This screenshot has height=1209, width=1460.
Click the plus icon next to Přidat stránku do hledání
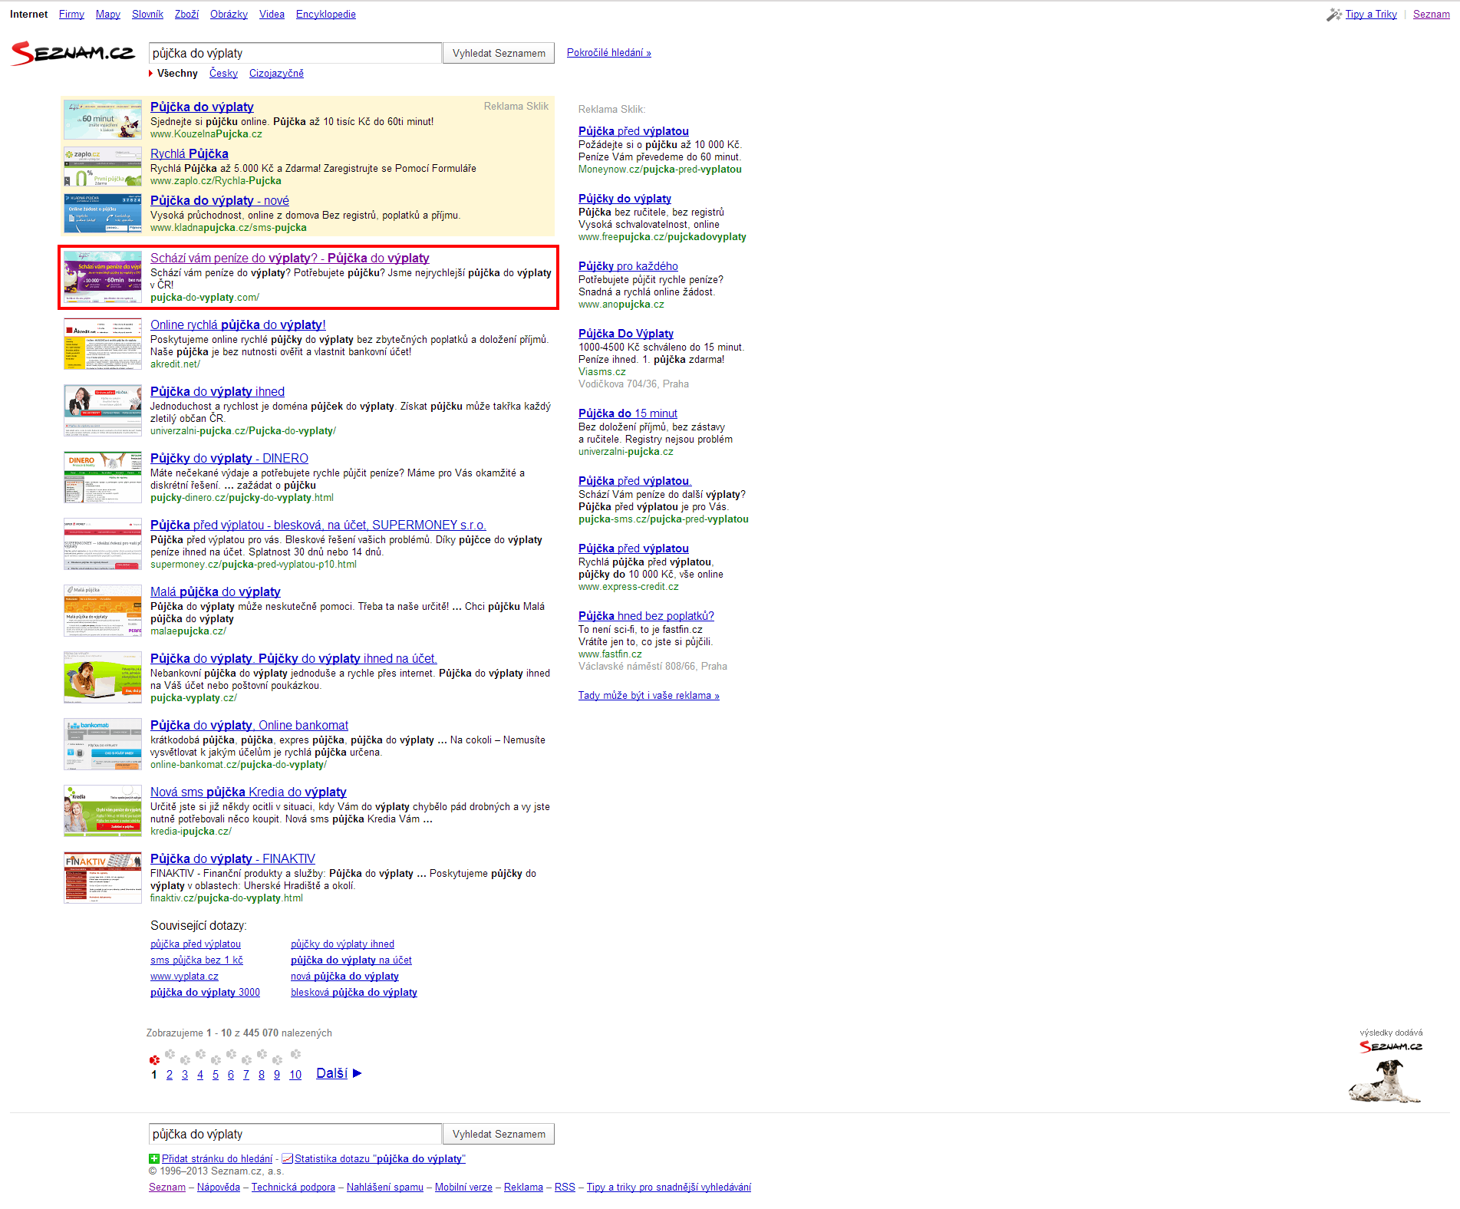pos(154,1159)
